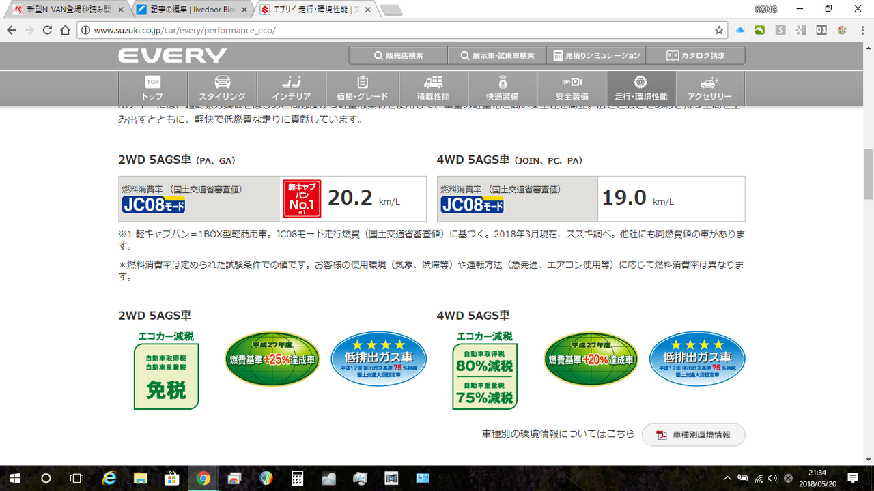
Task: Bookmark this page with the star icon
Action: tap(719, 31)
